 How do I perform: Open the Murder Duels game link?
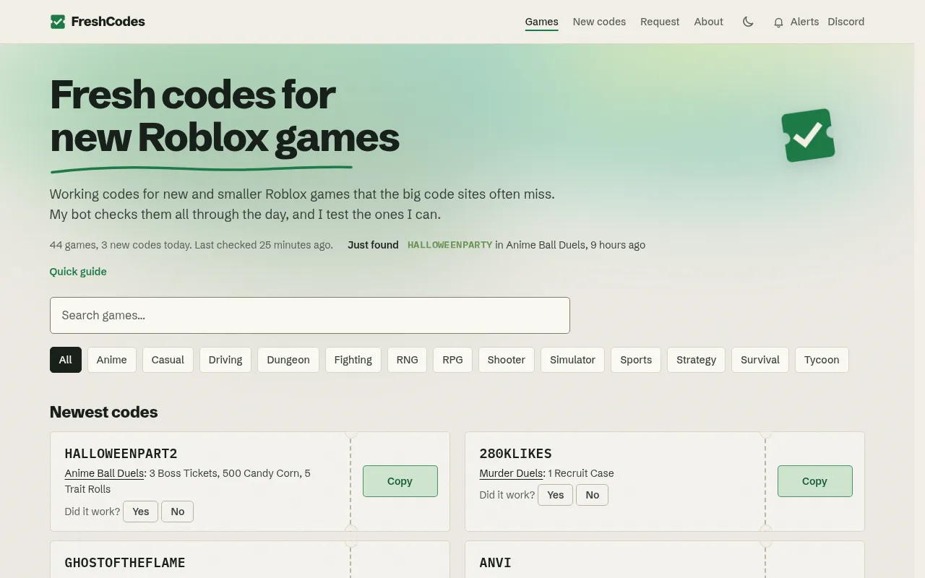[511, 473]
